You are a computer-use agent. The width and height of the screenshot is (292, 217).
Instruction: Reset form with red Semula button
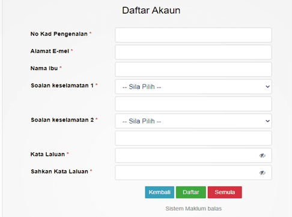tap(225, 192)
